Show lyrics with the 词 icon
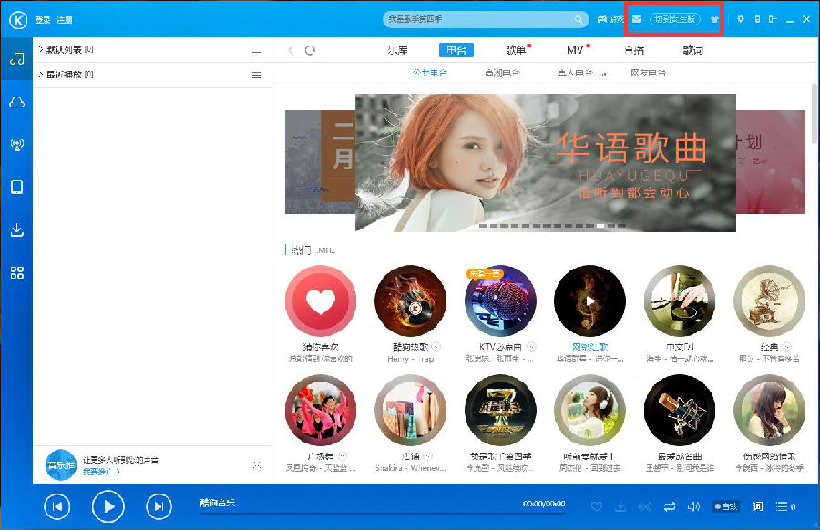Viewport: 820px width, 530px height. tap(757, 507)
